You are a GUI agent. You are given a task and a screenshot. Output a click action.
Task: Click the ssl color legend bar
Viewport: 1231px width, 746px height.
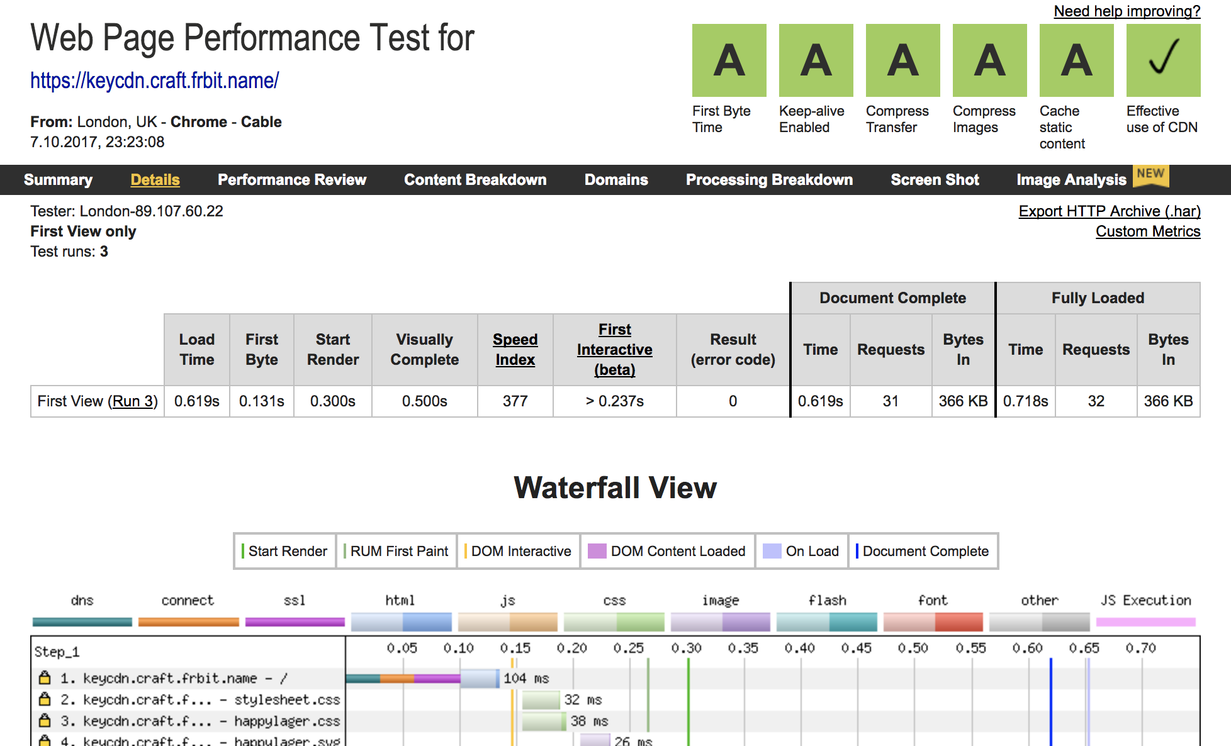295,622
